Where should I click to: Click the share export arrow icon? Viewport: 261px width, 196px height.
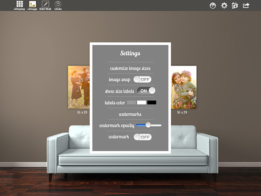(246, 5)
